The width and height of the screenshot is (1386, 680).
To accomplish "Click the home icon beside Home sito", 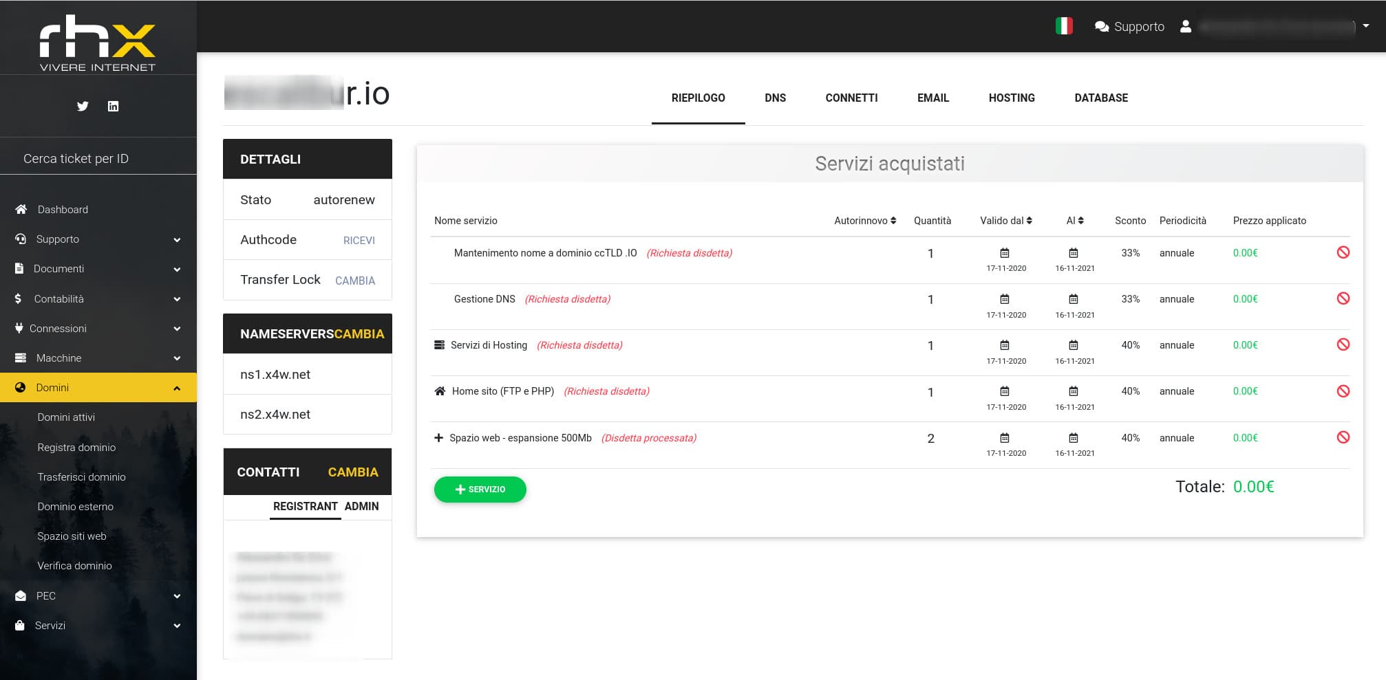I will (x=440, y=391).
